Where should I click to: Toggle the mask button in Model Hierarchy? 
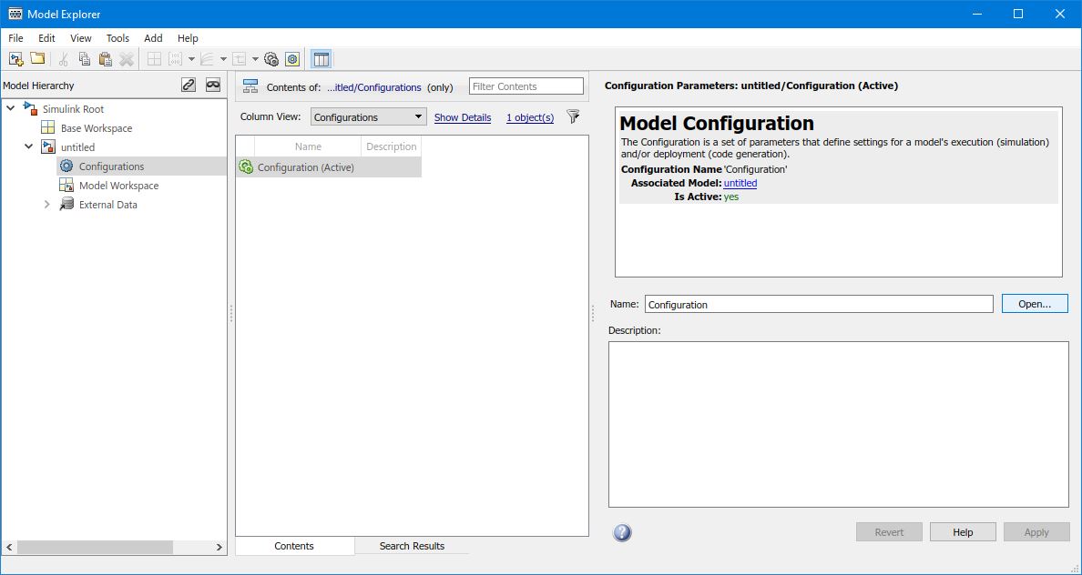click(x=213, y=85)
